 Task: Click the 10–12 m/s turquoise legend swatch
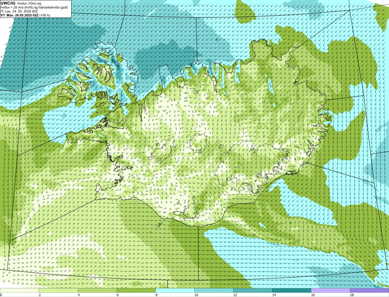pos(214,291)
